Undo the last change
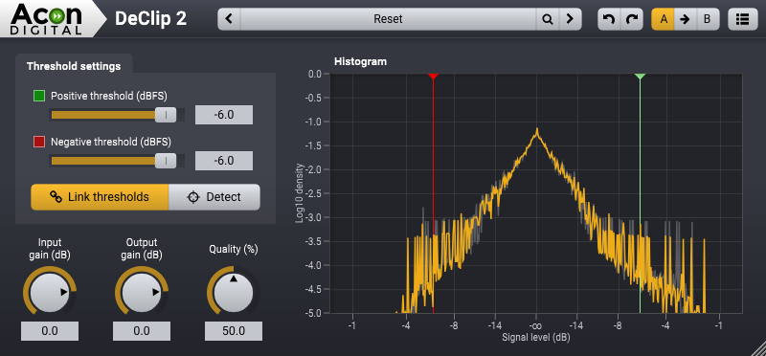This screenshot has width=766, height=356. tap(609, 19)
